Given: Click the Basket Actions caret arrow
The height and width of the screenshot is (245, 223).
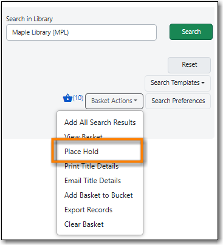Looking at the screenshot, I should (x=136, y=101).
